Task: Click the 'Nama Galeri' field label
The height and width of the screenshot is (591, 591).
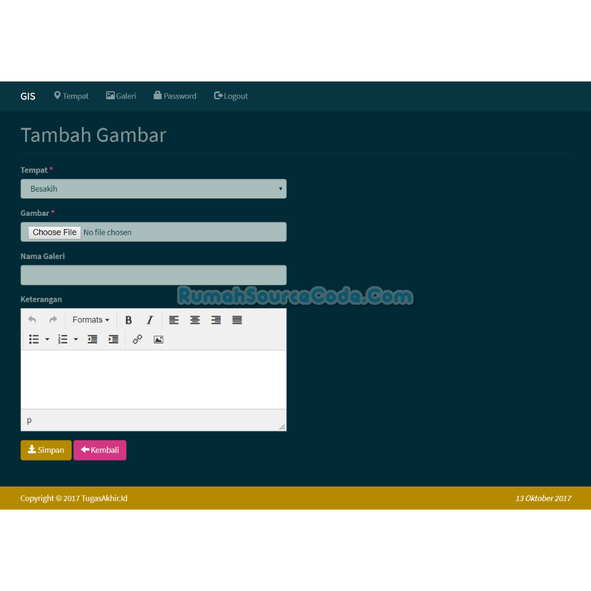Action: point(43,256)
